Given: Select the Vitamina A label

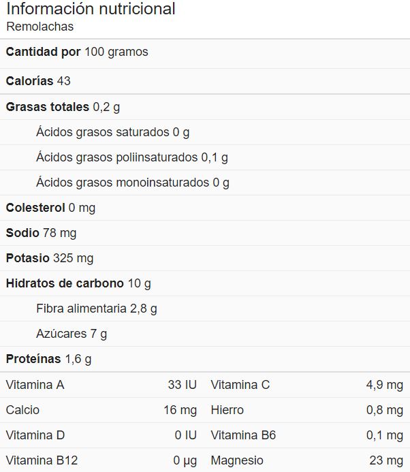Looking at the screenshot, I should pos(35,385).
